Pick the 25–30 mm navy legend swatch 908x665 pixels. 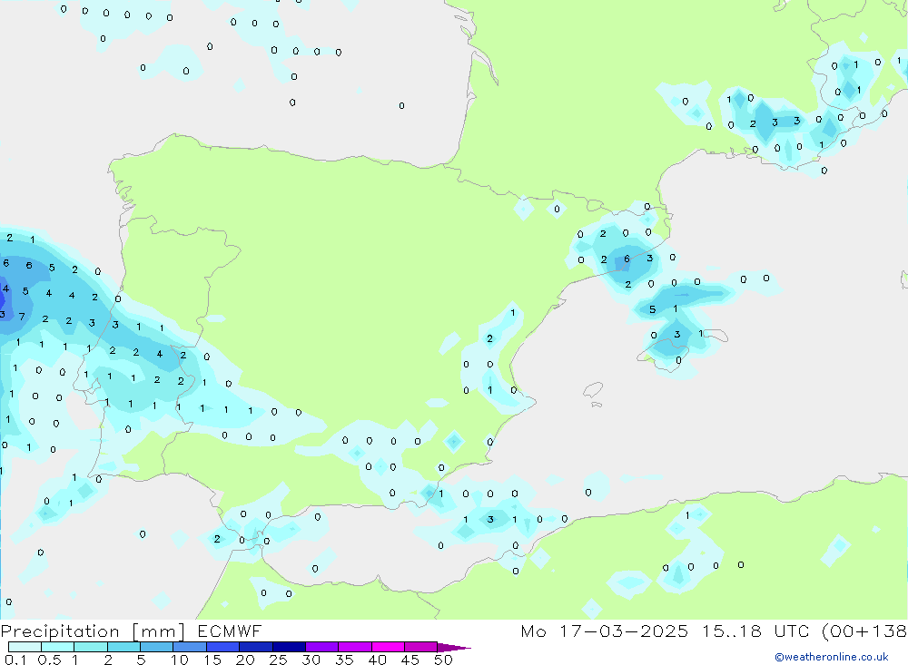(289, 647)
